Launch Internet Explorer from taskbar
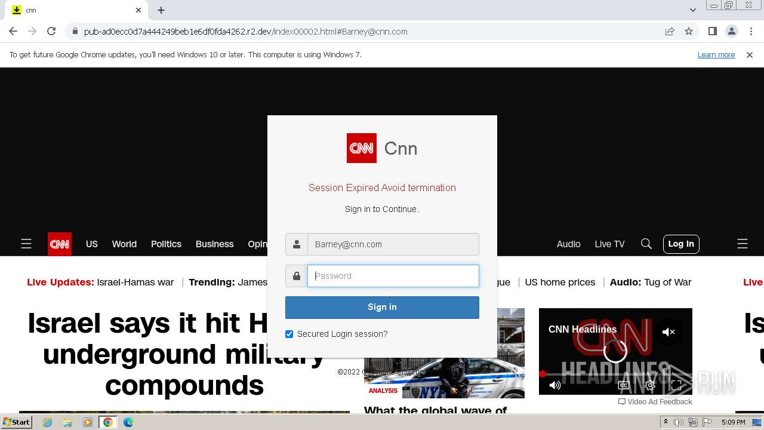The width and height of the screenshot is (764, 430). pyautogui.click(x=48, y=422)
